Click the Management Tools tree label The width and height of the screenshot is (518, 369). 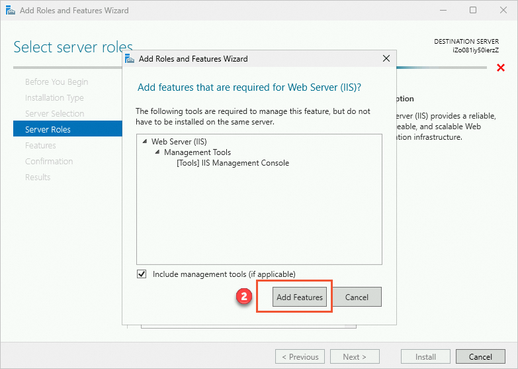(x=197, y=152)
